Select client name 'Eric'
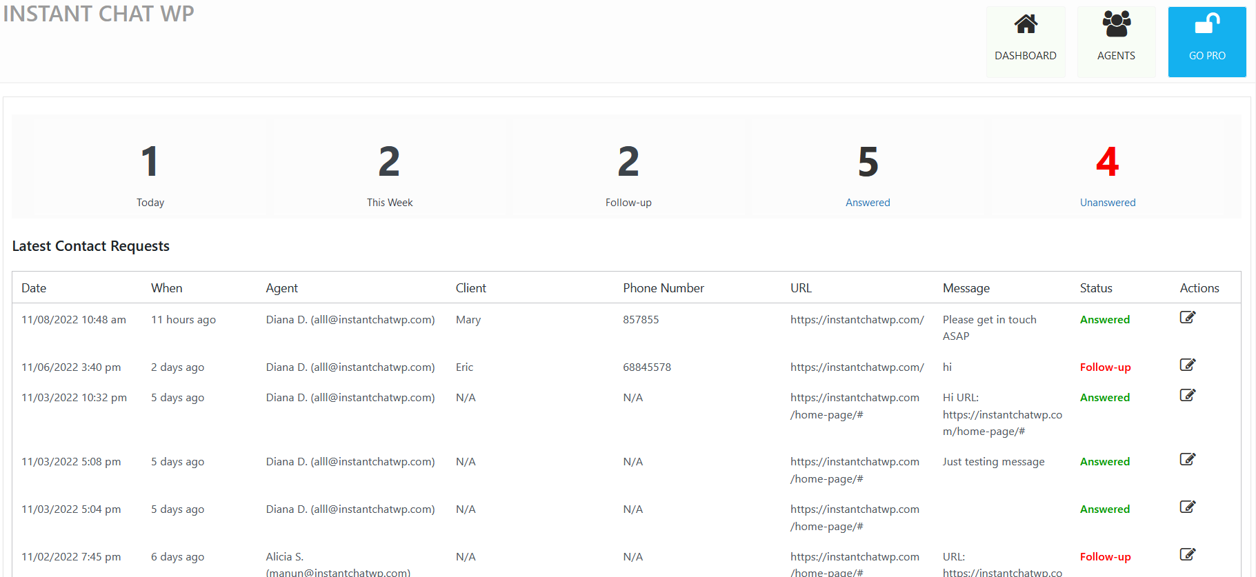Viewport: 1256px width, 577px height. pyautogui.click(x=464, y=367)
